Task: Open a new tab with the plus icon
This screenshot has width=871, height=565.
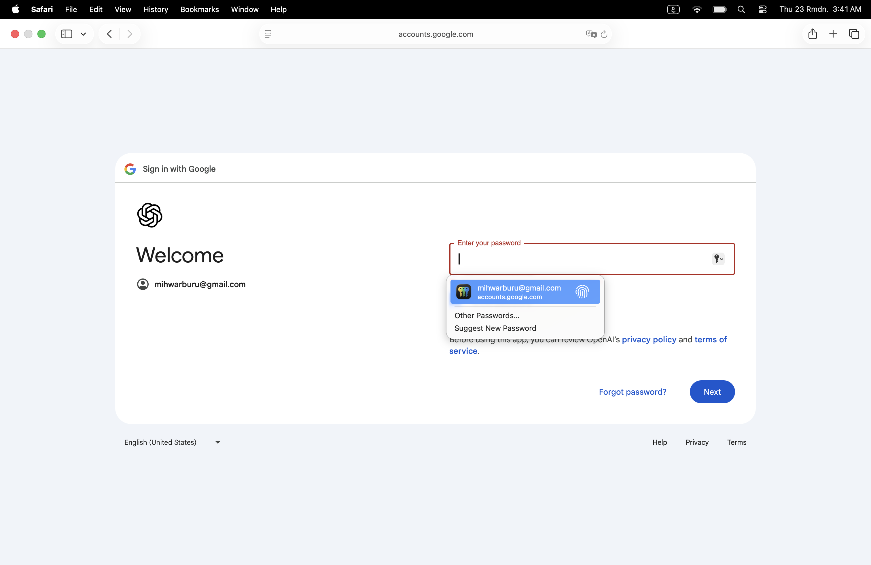Action: point(833,34)
